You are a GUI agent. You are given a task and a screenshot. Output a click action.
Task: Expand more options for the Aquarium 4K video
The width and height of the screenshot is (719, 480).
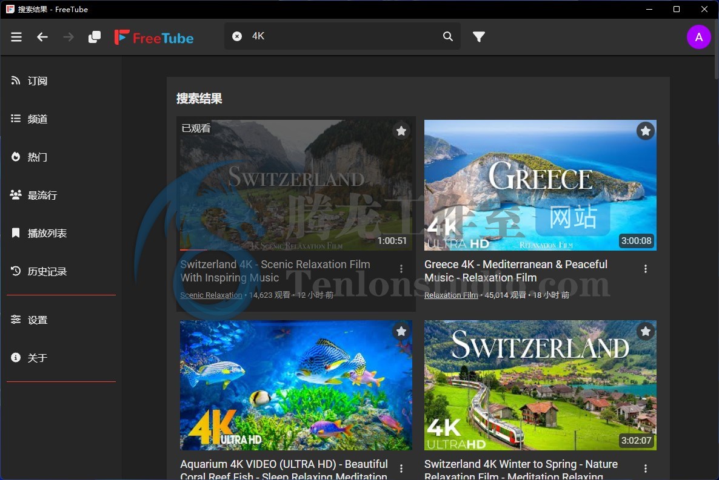401,468
